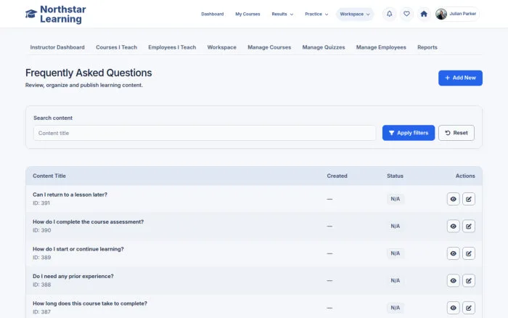Screen dimensions: 508x318
Task: Click the Reset button
Action: click(456, 133)
